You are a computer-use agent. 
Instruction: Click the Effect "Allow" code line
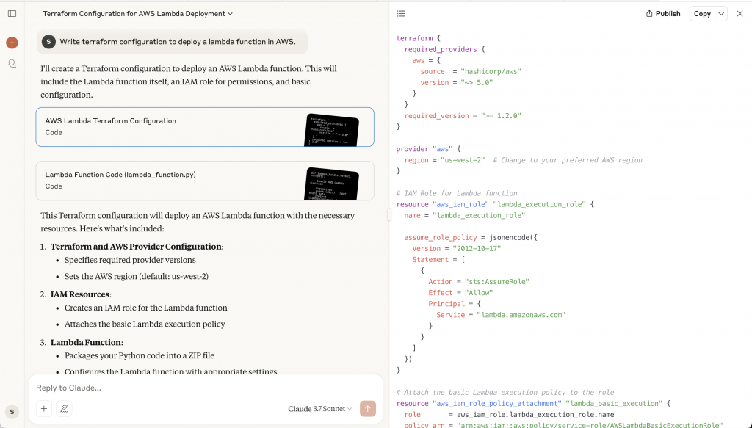point(460,293)
